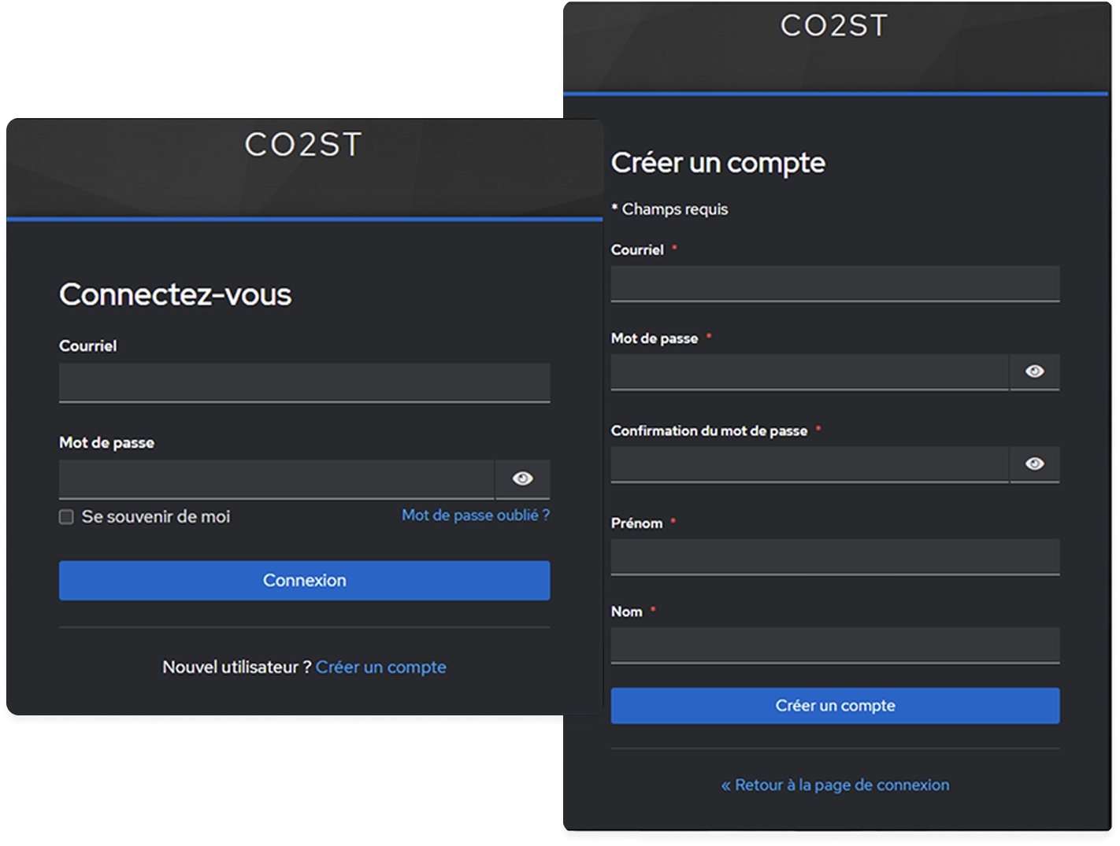The height and width of the screenshot is (846, 1120).
Task: Toggle visibility of Confirmation du mot de passe
Action: tap(1034, 464)
